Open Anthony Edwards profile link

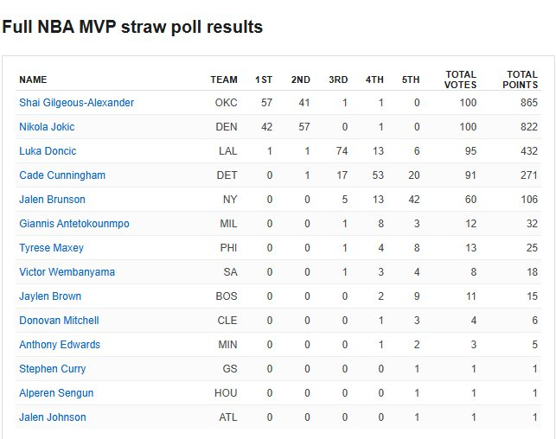coord(60,345)
